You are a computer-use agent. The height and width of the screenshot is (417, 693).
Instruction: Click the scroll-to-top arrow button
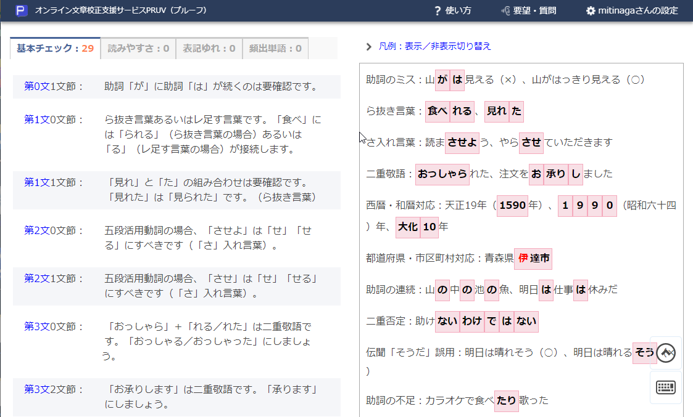tap(666, 353)
